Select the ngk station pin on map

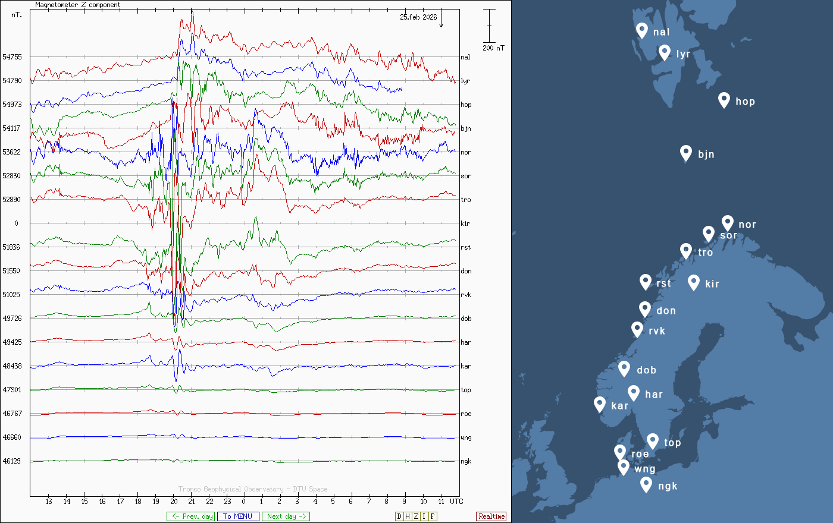click(x=646, y=484)
